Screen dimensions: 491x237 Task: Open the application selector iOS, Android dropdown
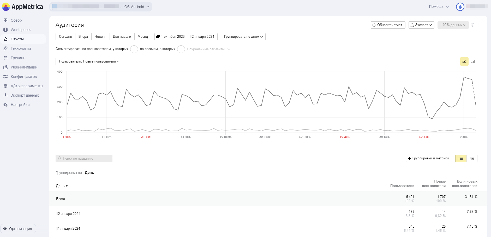[101, 7]
